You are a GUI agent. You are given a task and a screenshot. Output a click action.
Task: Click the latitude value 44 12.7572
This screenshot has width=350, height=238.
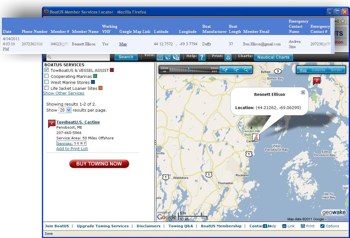coord(163,44)
